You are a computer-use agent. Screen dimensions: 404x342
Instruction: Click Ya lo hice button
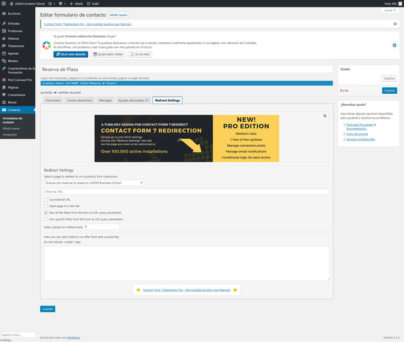click(x=140, y=54)
